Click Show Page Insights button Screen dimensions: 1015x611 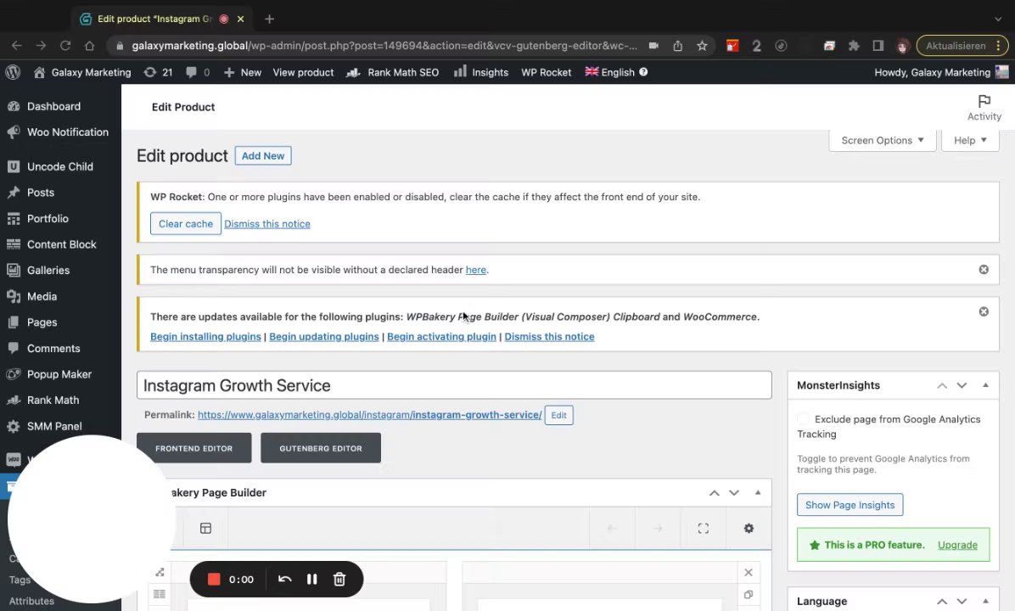click(850, 505)
